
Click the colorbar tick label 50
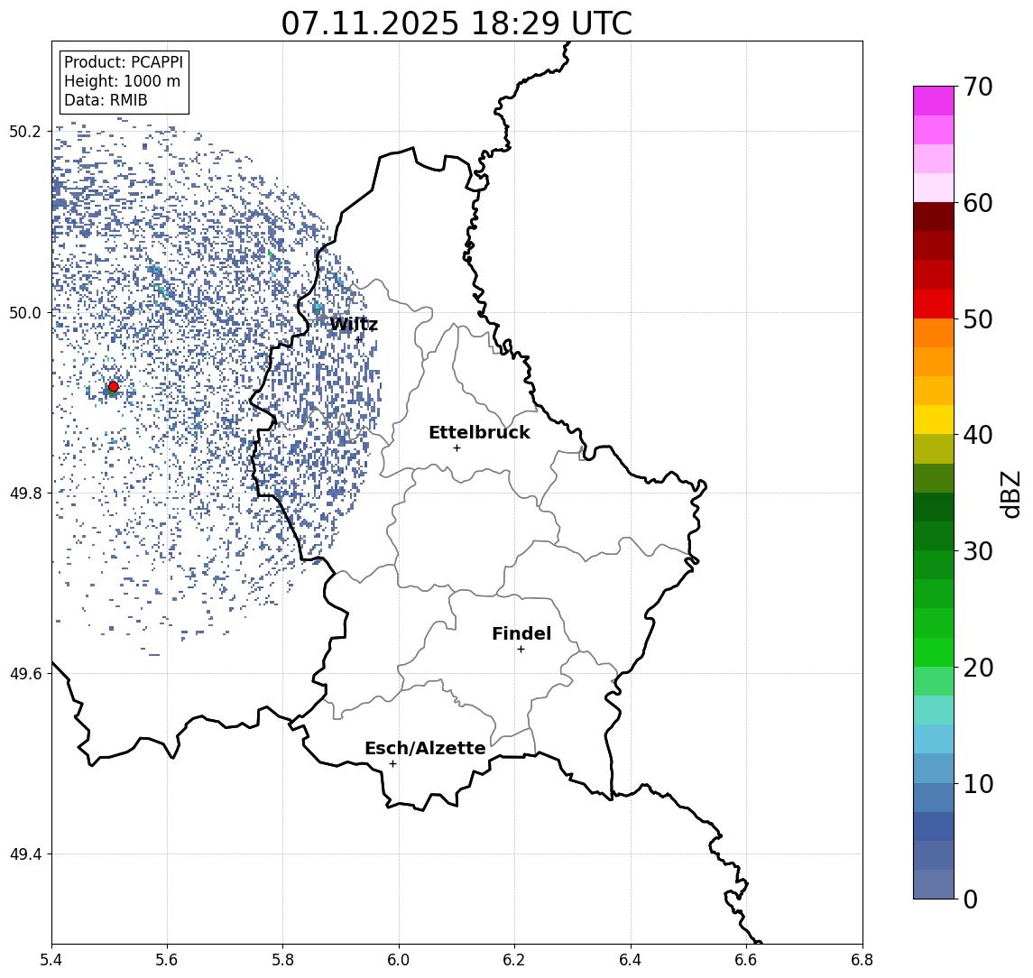tap(978, 319)
